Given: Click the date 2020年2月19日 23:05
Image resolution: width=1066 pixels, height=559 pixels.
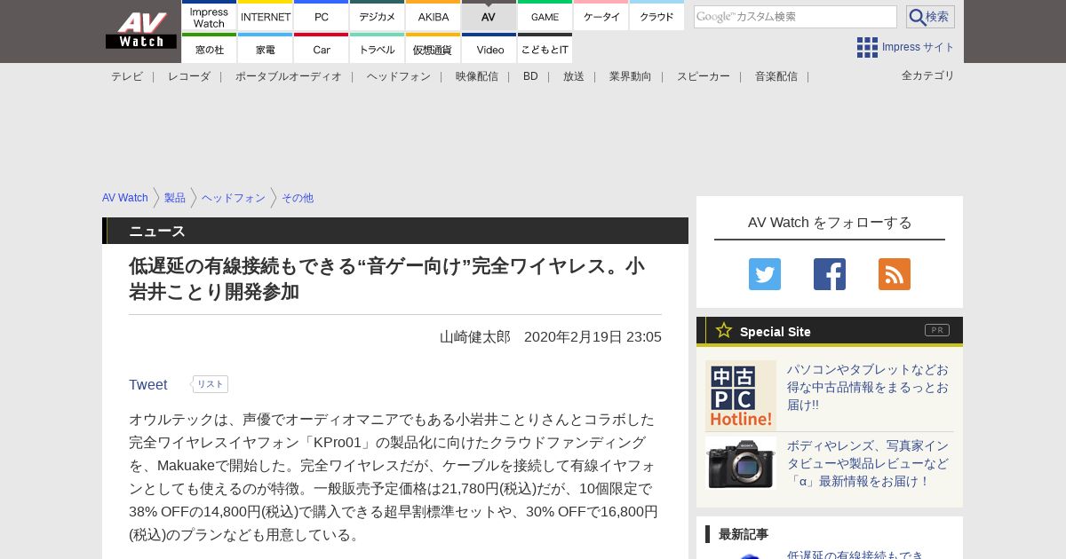Looking at the screenshot, I should point(593,337).
